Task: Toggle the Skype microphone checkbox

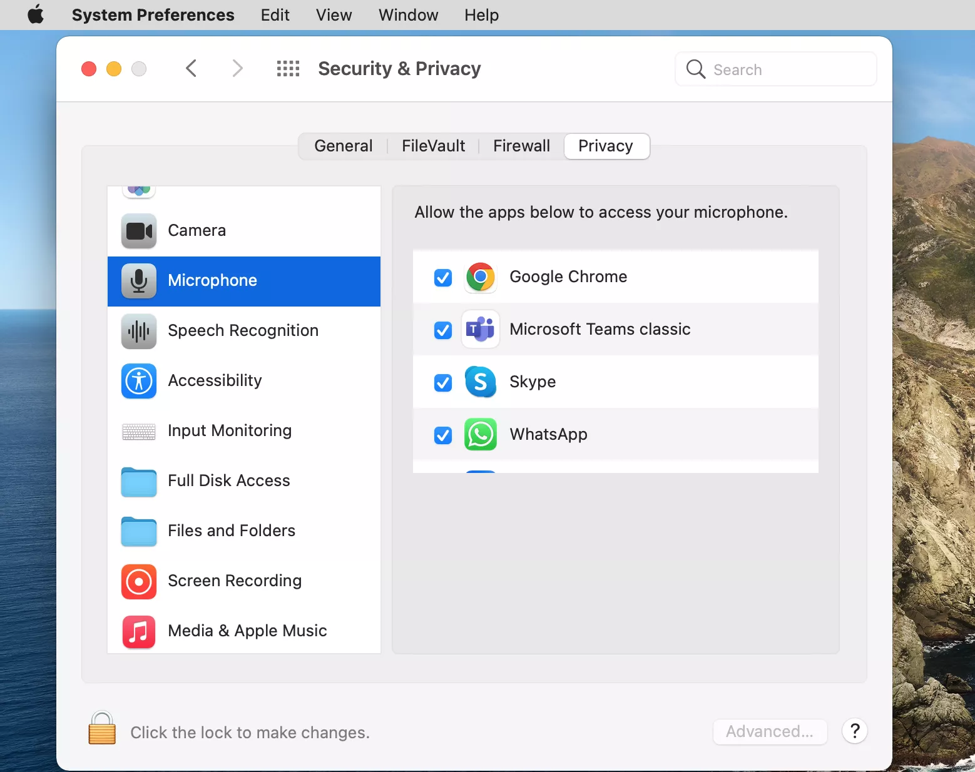Action: coord(443,383)
